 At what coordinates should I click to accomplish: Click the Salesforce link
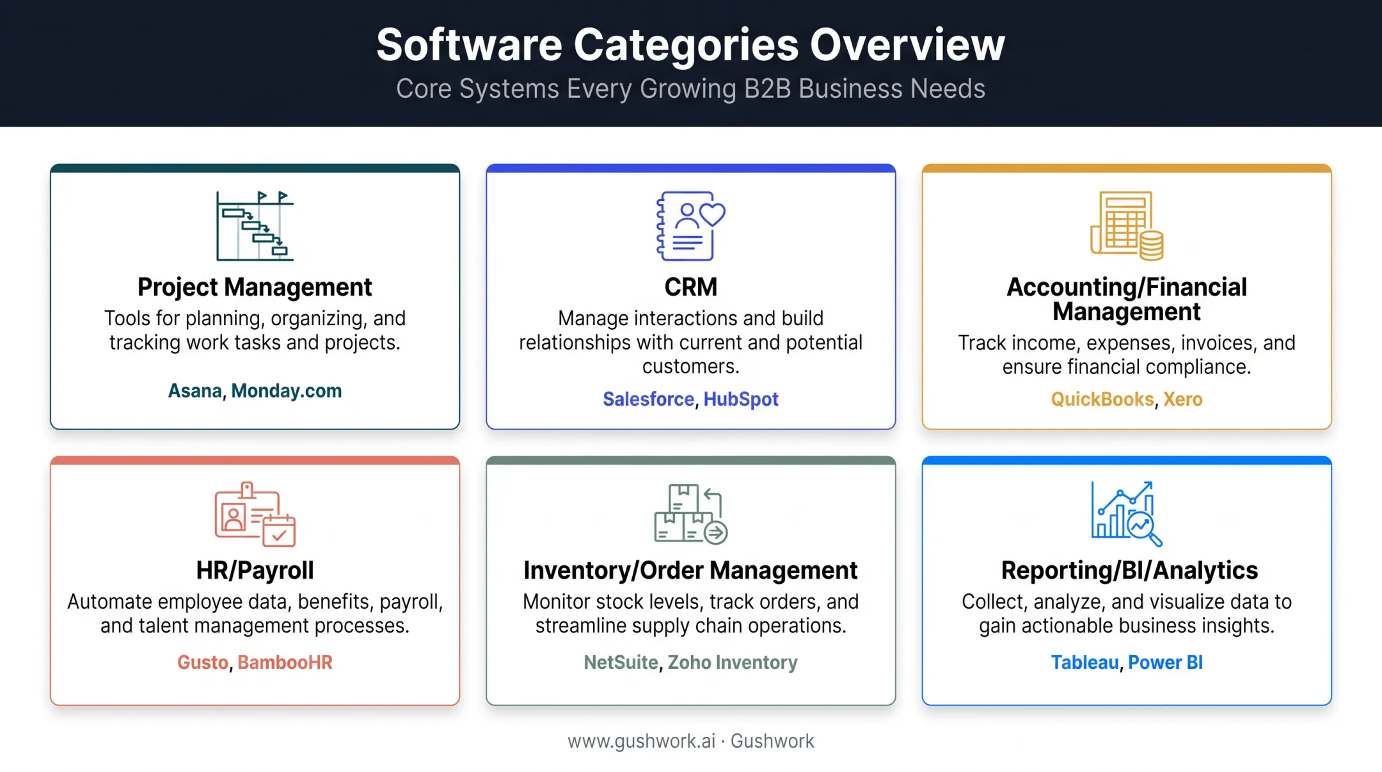click(648, 399)
